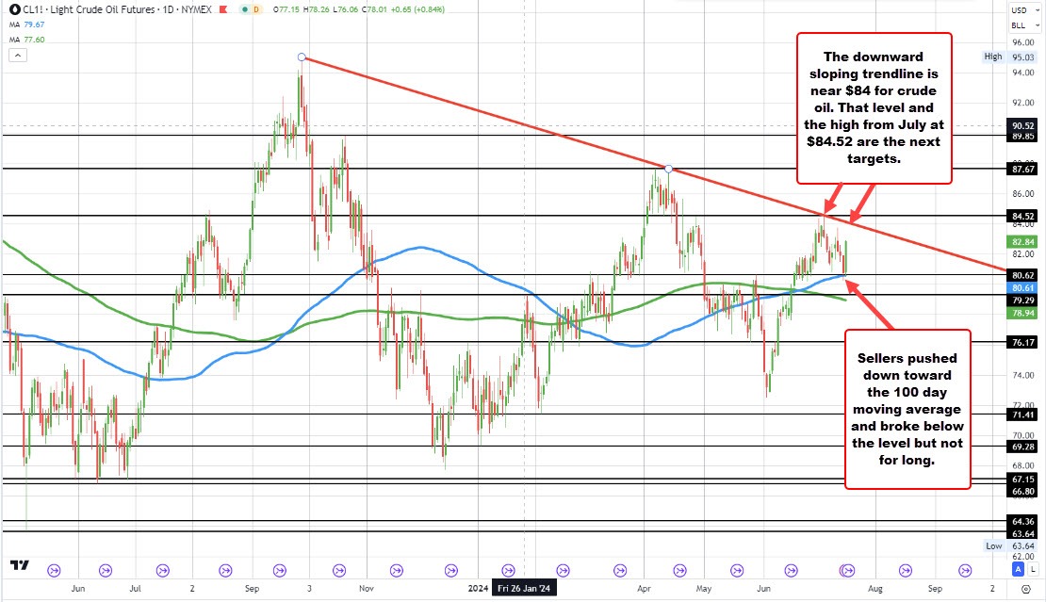Toggle the red flag beside NYMEX
Screen dimensions: 1046x602
(222, 9)
